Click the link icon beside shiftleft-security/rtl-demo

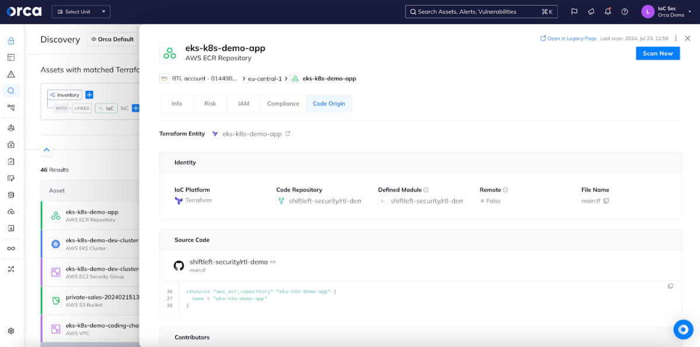pyautogui.click(x=273, y=262)
